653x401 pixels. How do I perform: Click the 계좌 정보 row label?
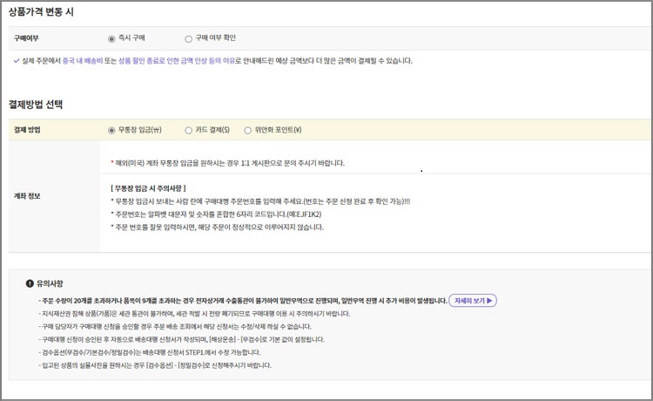point(27,196)
